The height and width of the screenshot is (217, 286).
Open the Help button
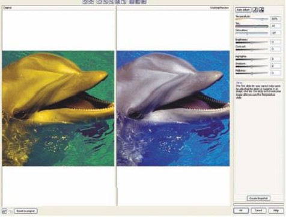coord(276,210)
